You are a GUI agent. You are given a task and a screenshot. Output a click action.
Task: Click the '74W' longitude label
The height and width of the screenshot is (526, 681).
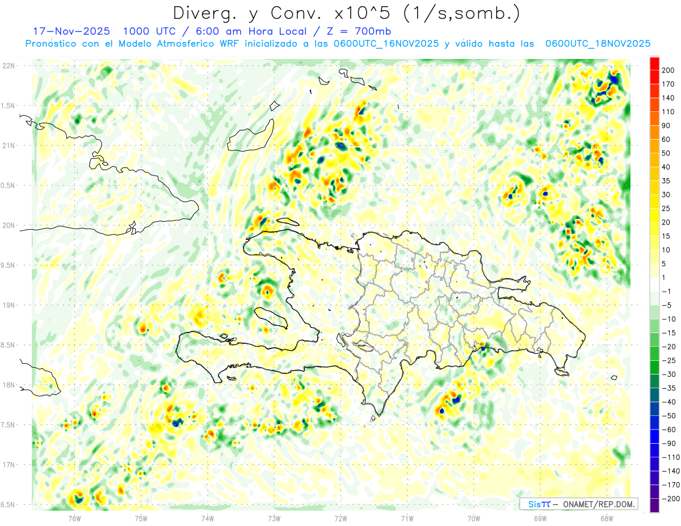(208, 518)
